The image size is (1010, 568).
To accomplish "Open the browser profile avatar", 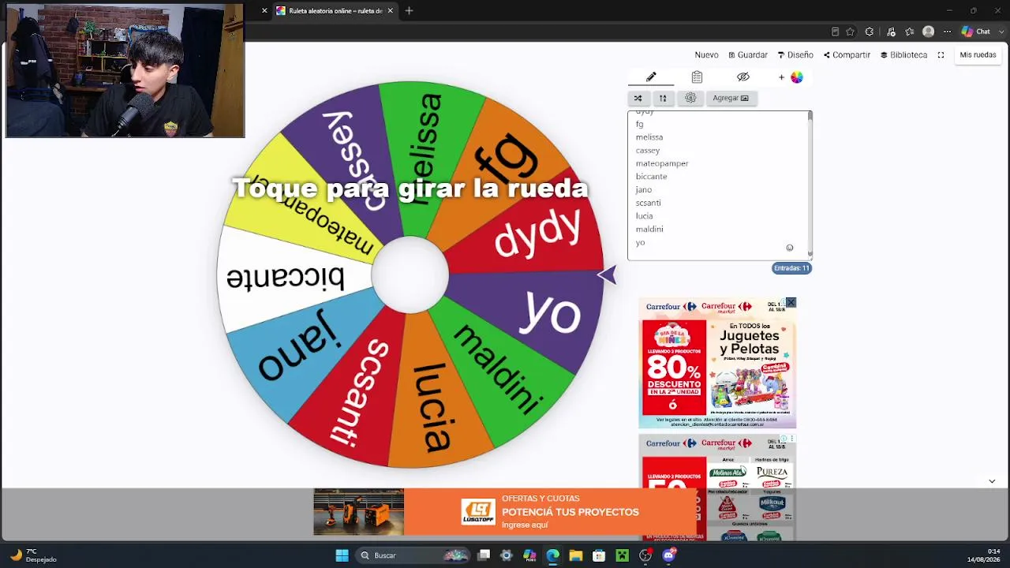I will [929, 32].
